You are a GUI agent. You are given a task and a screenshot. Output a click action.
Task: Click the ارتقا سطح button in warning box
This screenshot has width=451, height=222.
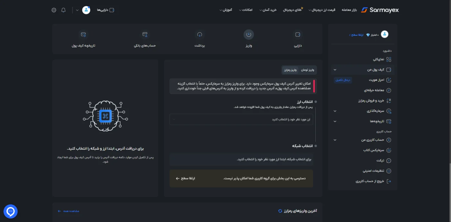point(186,178)
